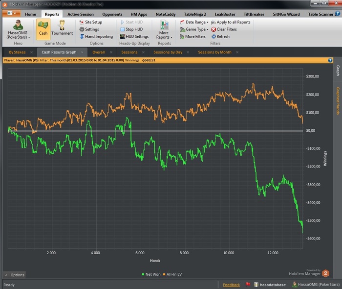The height and width of the screenshot is (289, 342).
Task: Click the red flag status icon
Action: pyautogui.click(x=248, y=285)
